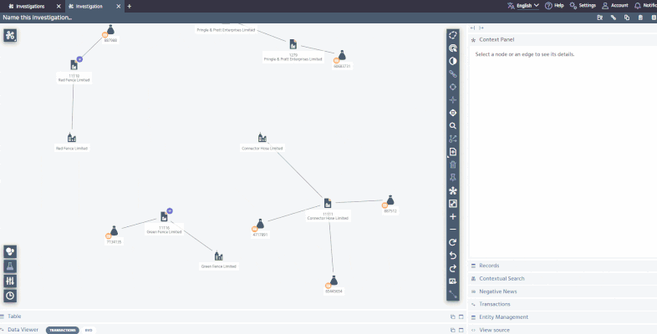Click the add document icon in toolbar
Screen dimensions: 657x334
(452, 152)
